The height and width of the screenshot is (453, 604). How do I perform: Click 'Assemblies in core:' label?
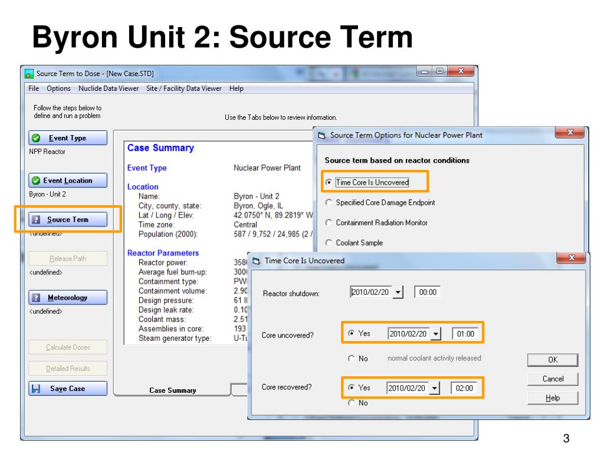[170, 329]
